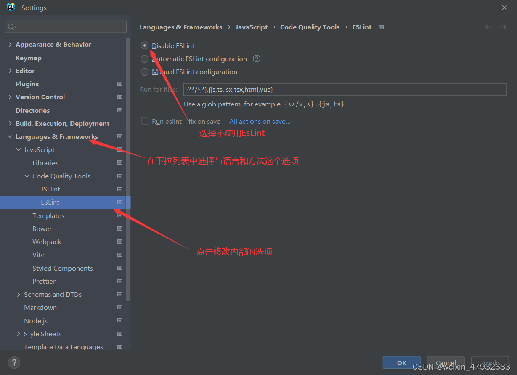Click the project-level icon beside Code Quality Tools
The image size is (517, 375).
pyautogui.click(x=120, y=176)
